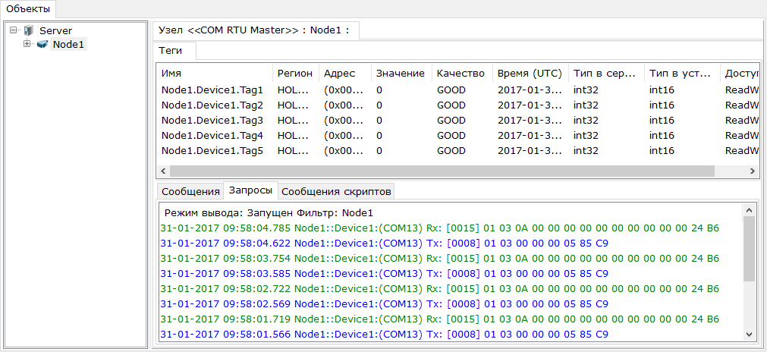Open the Объекты tab
Image resolution: width=767 pixels, height=352 pixels.
(28, 9)
